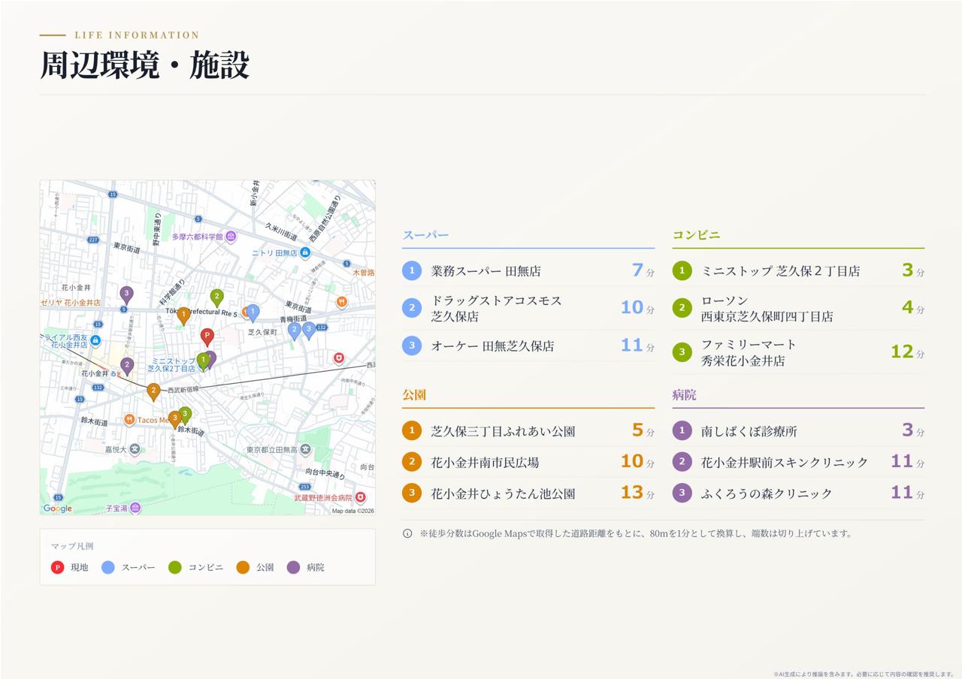
Task: Click the 13分 time for ひょうたん池公園
Action: [637, 493]
